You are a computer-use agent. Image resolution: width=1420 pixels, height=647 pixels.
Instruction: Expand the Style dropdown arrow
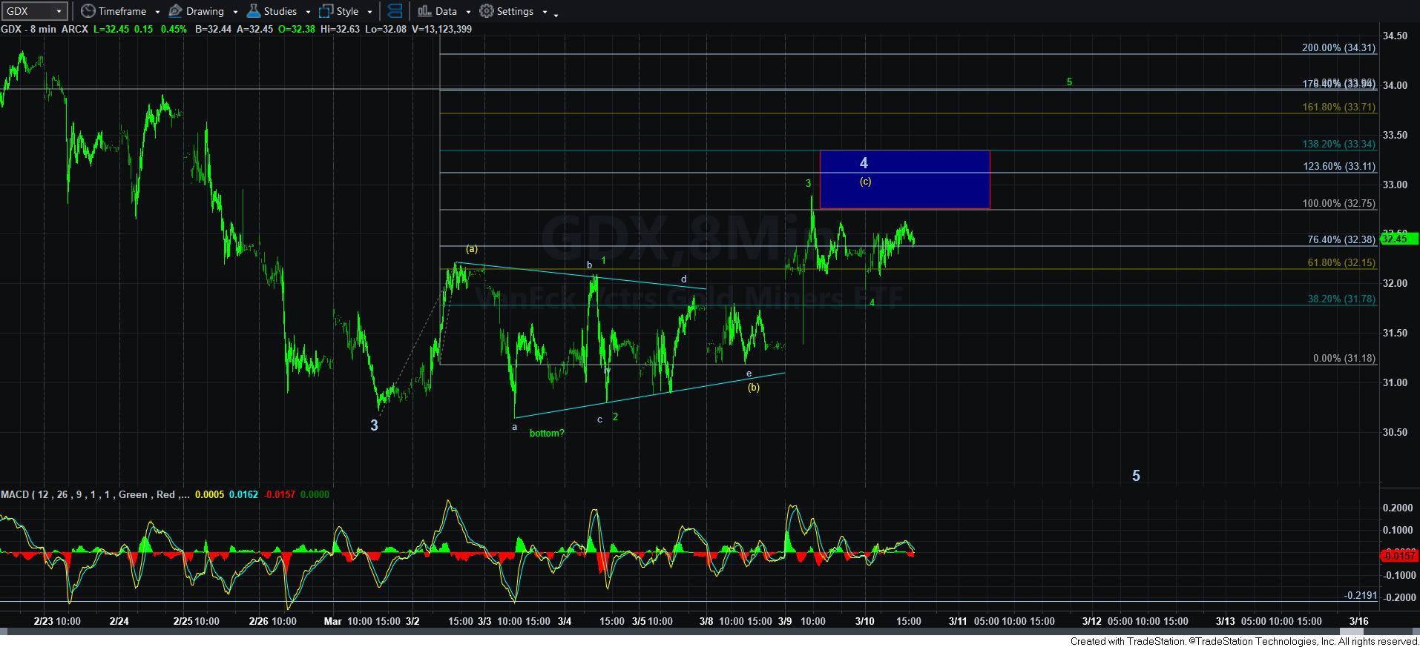369,12
